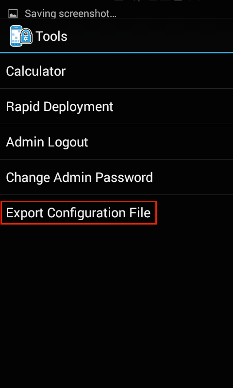Choose Admin Logout
This screenshot has height=388, width=233.
(x=116, y=142)
